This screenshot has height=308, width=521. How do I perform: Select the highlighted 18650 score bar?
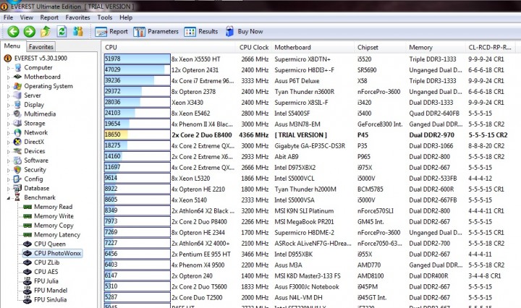(x=137, y=134)
